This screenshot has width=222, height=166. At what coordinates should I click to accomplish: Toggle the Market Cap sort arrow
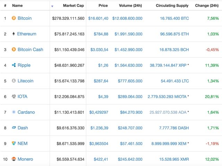click(52, 6)
